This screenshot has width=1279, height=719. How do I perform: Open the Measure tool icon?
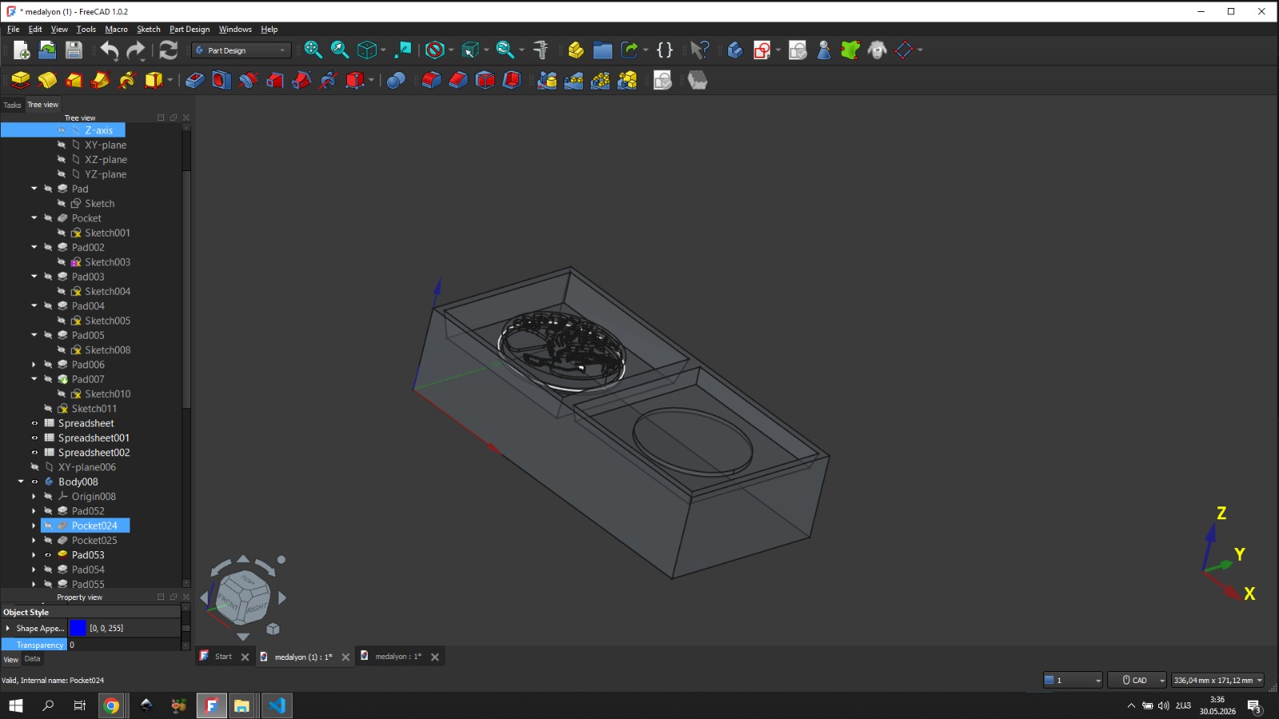(541, 50)
